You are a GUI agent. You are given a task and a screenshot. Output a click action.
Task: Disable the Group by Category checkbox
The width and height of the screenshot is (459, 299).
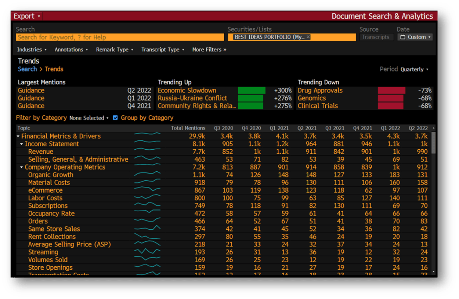115,118
